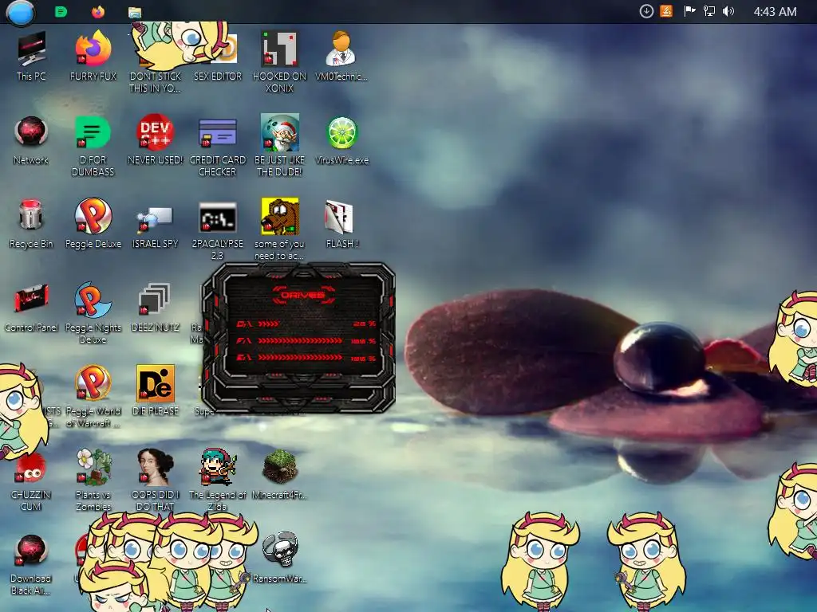
Task: Open File Explorer from the taskbar
Action: point(135,12)
